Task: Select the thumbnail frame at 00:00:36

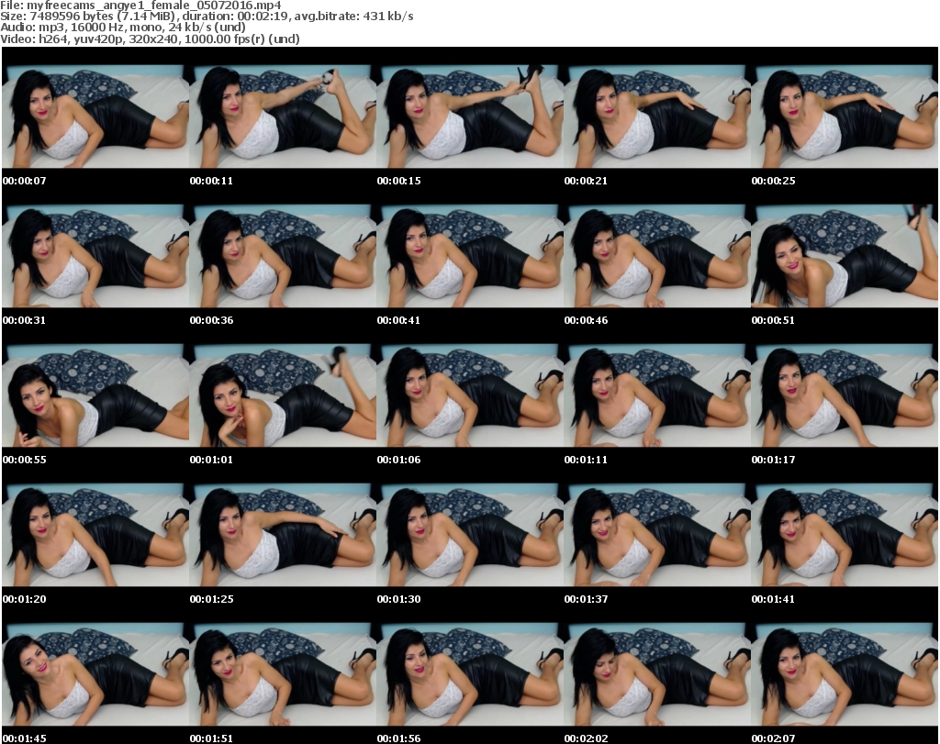Action: point(283,256)
